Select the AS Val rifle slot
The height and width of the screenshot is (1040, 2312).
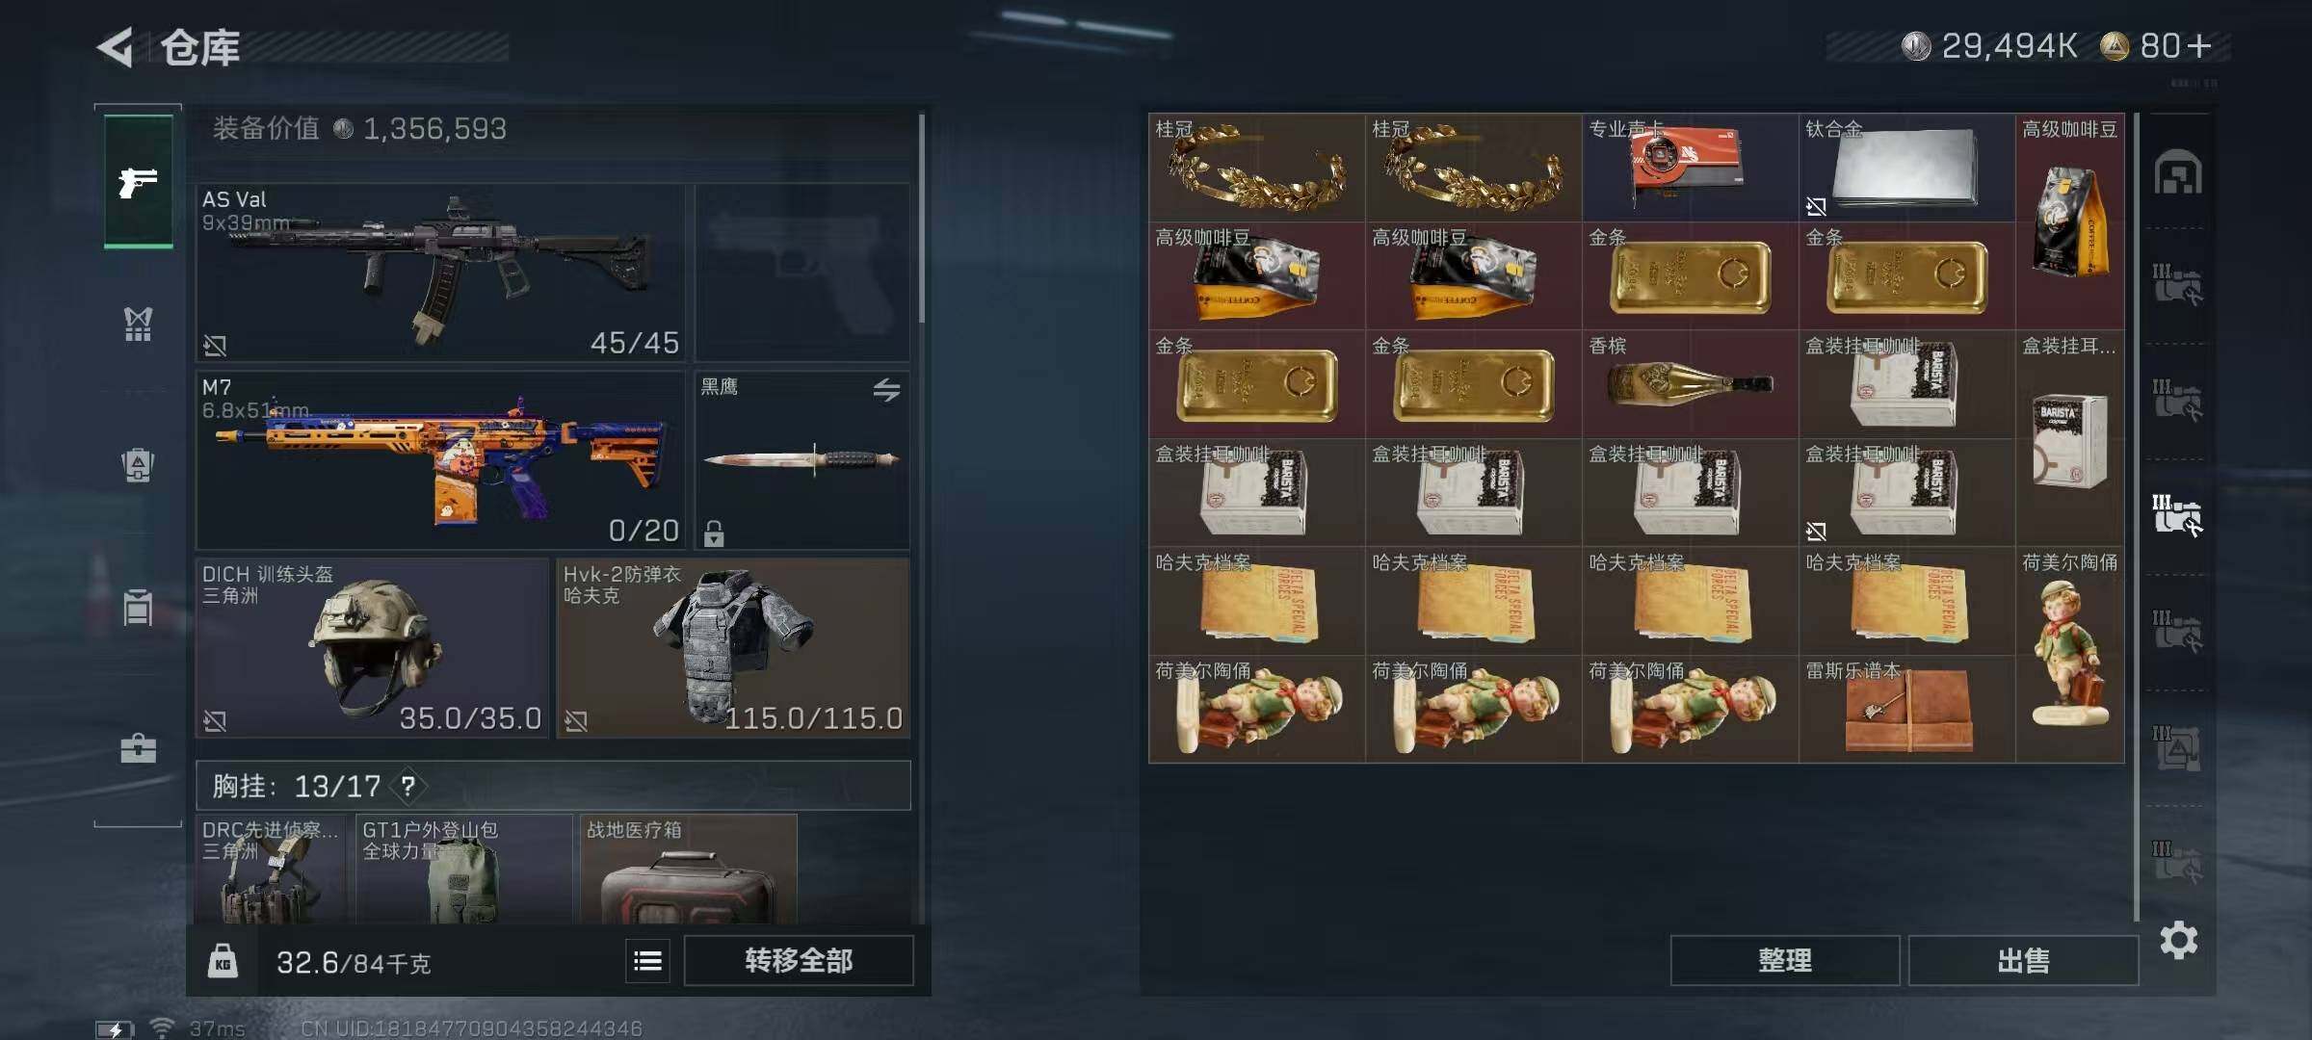pyautogui.click(x=440, y=273)
